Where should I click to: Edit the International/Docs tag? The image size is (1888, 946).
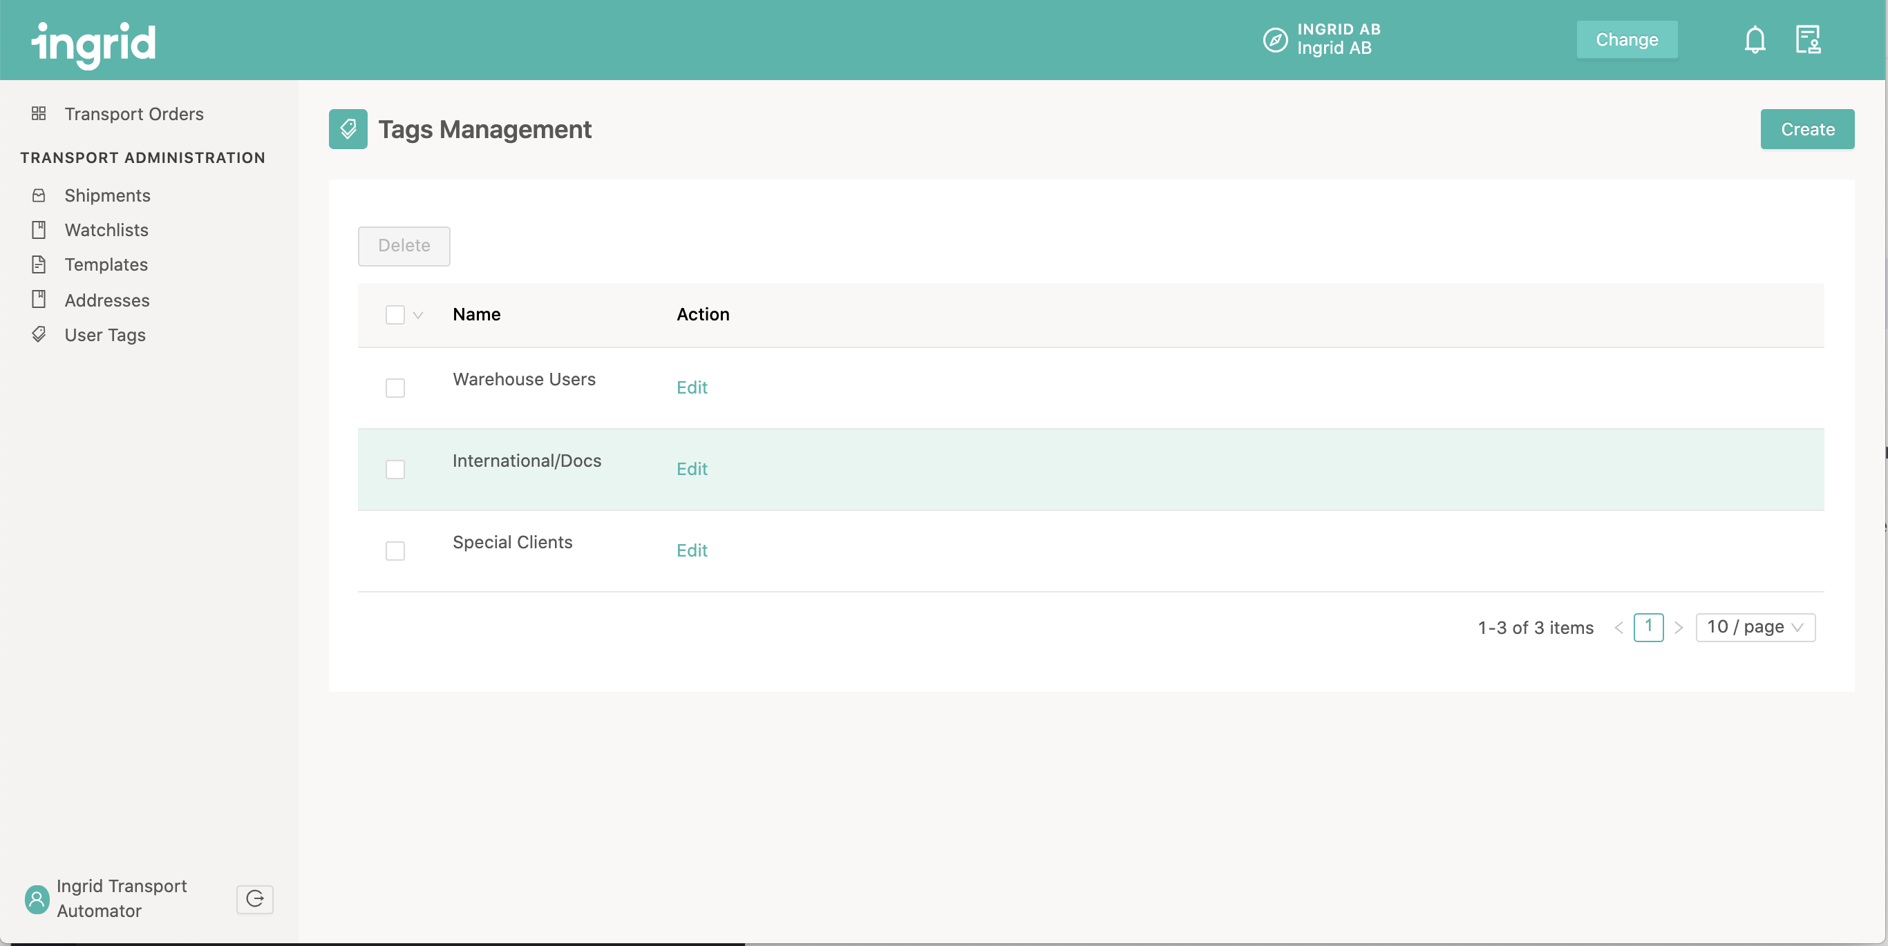[692, 467]
